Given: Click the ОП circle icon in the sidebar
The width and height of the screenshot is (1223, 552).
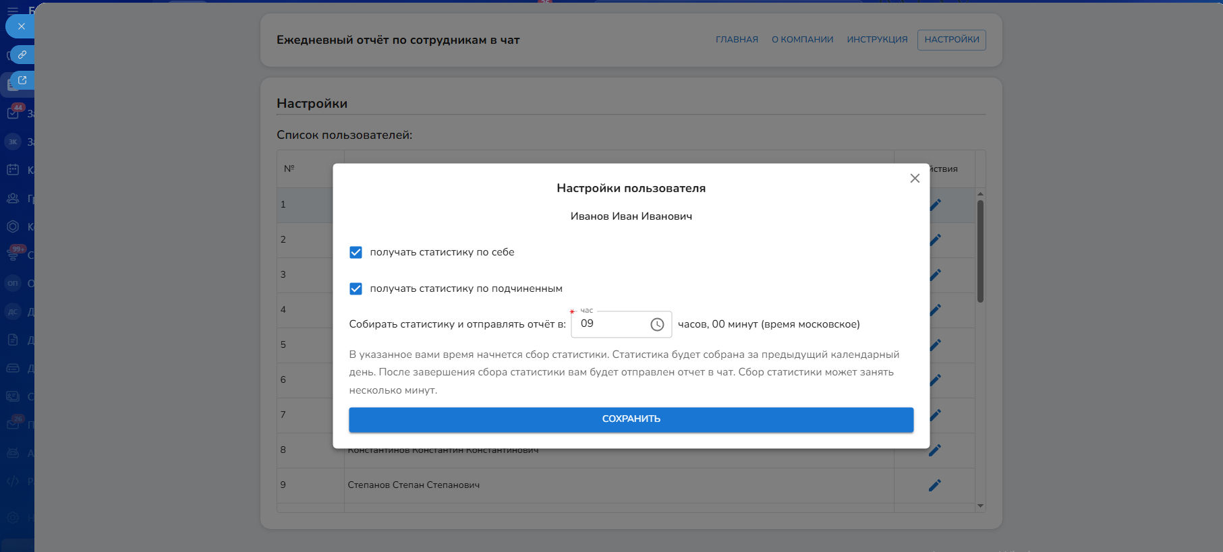Looking at the screenshot, I should click(x=13, y=283).
